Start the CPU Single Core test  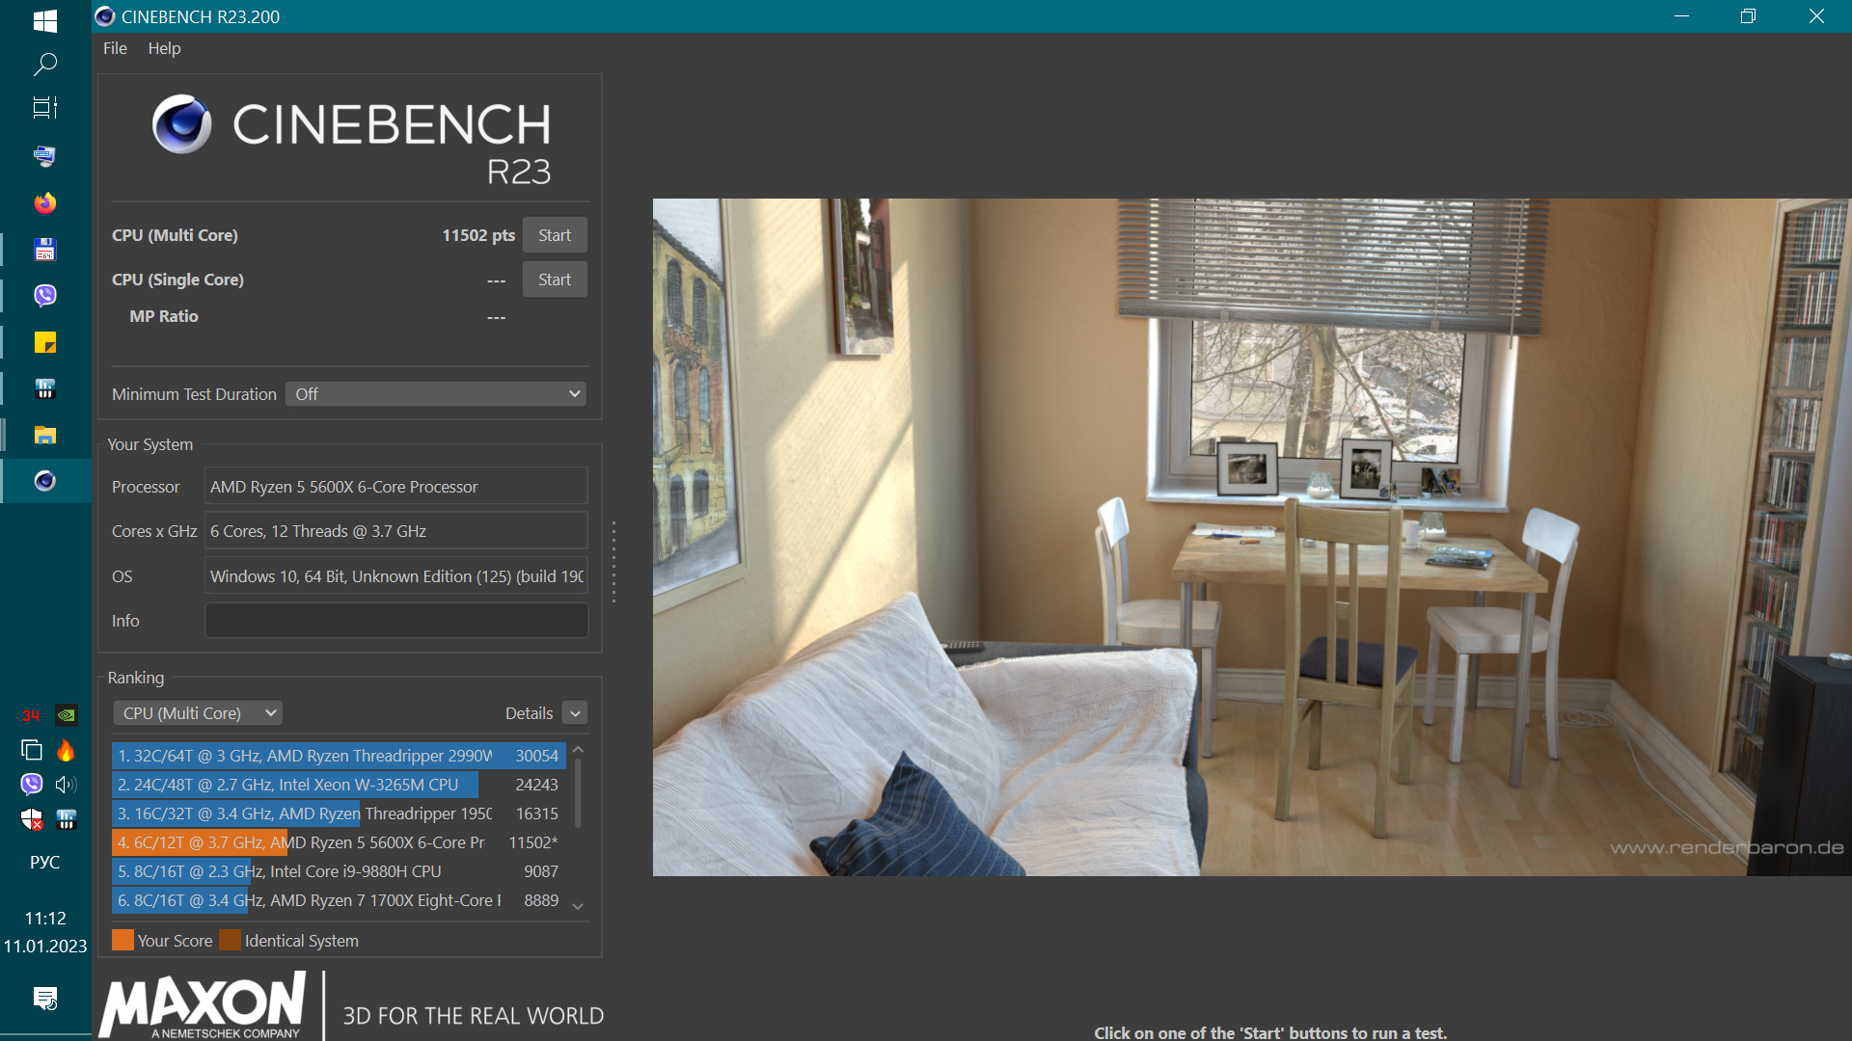click(x=555, y=280)
